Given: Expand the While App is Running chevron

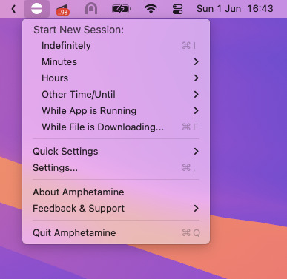Looking at the screenshot, I should point(197,111).
